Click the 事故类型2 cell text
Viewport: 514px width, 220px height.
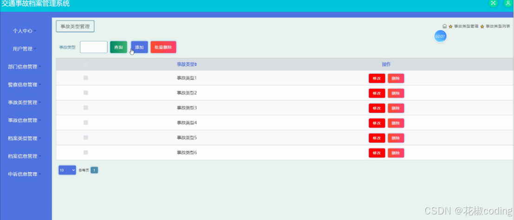(x=187, y=93)
